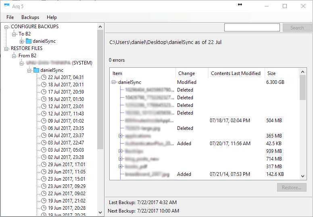Viewport: 313px width, 217px height.
Task: Open the Backups menu
Action: [x=30, y=17]
